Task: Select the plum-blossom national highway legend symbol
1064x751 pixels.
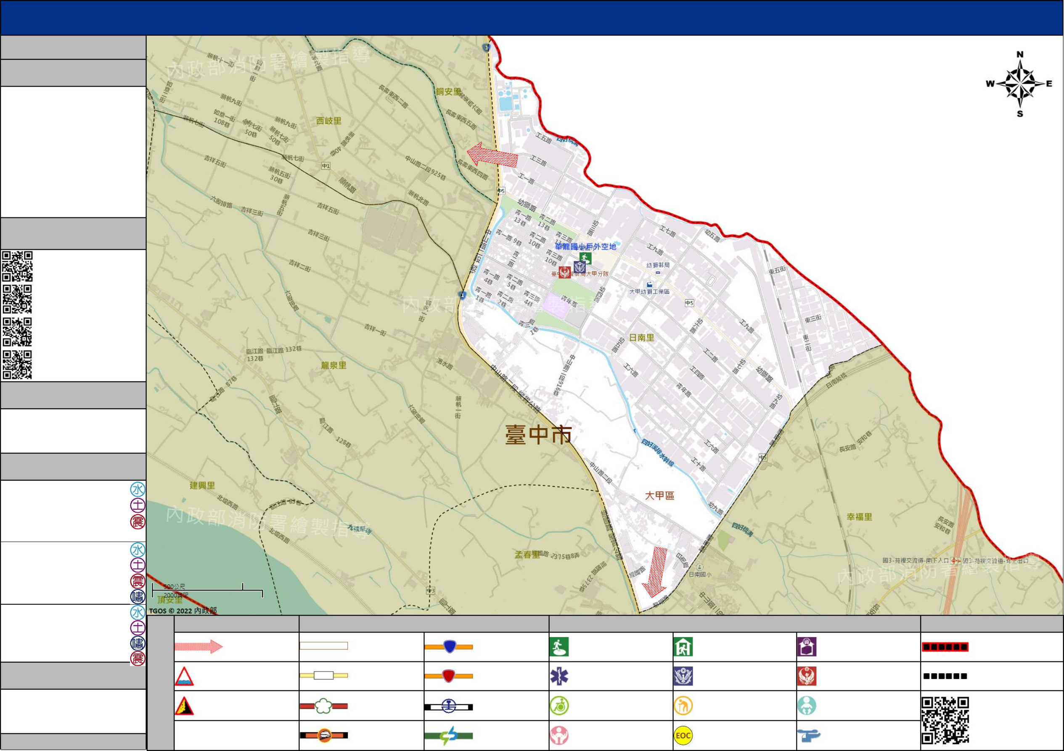Action: point(323,706)
